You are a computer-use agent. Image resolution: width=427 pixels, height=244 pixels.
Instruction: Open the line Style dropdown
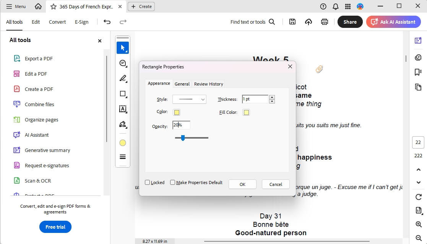[189, 99]
